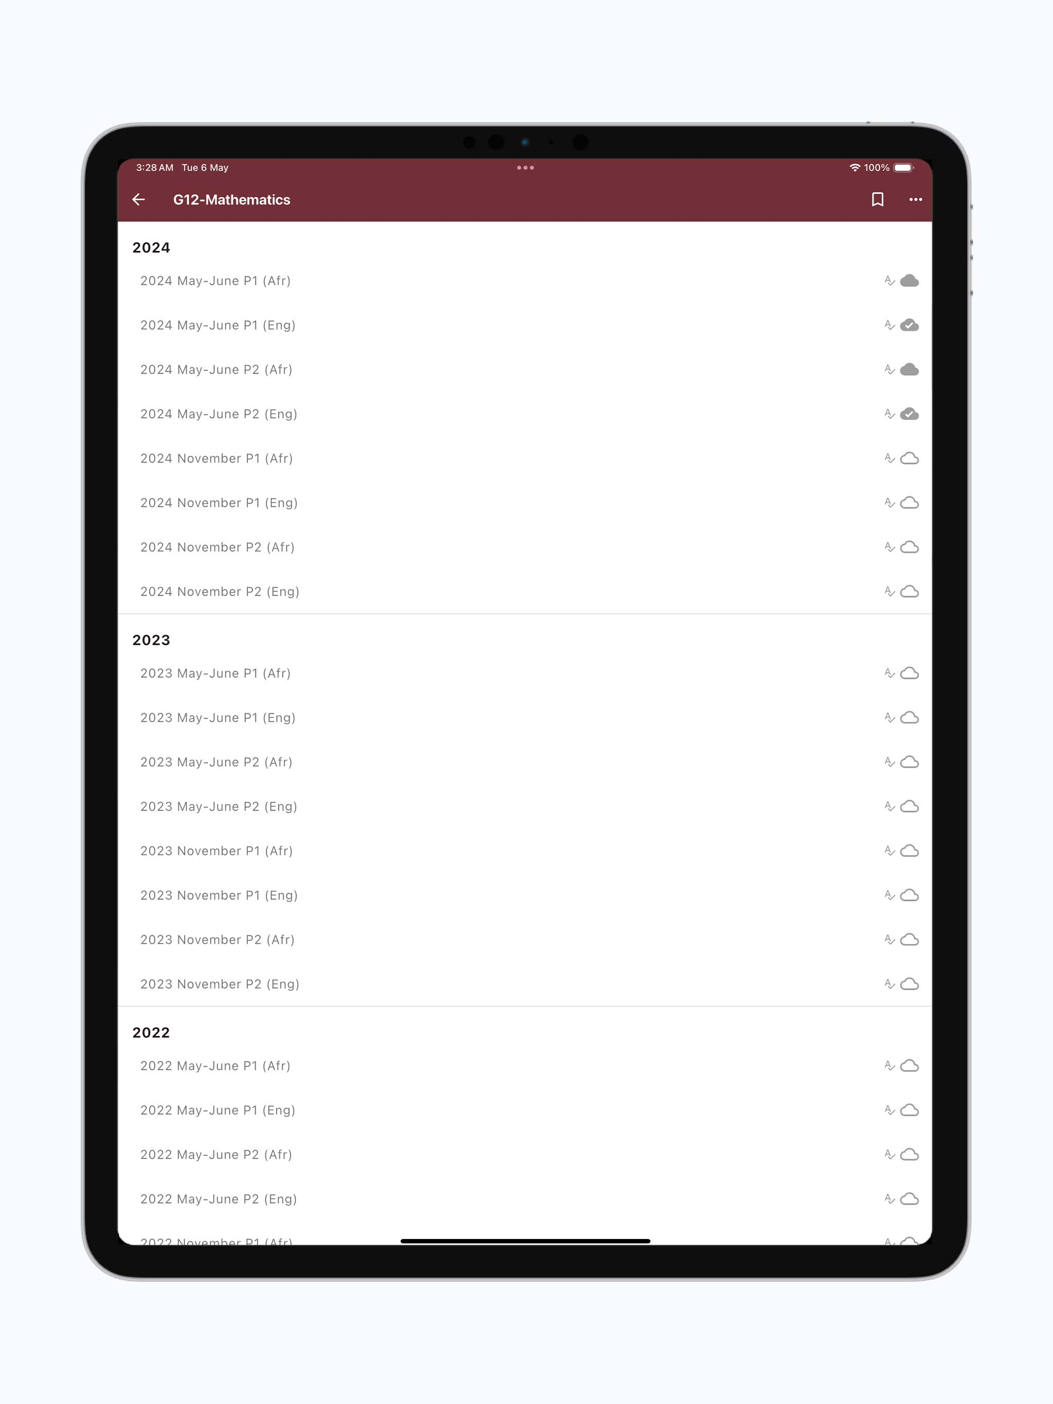Tap filled cloud icon for 2024 May-June P1 (Afr)
The width and height of the screenshot is (1053, 1404).
(x=910, y=281)
